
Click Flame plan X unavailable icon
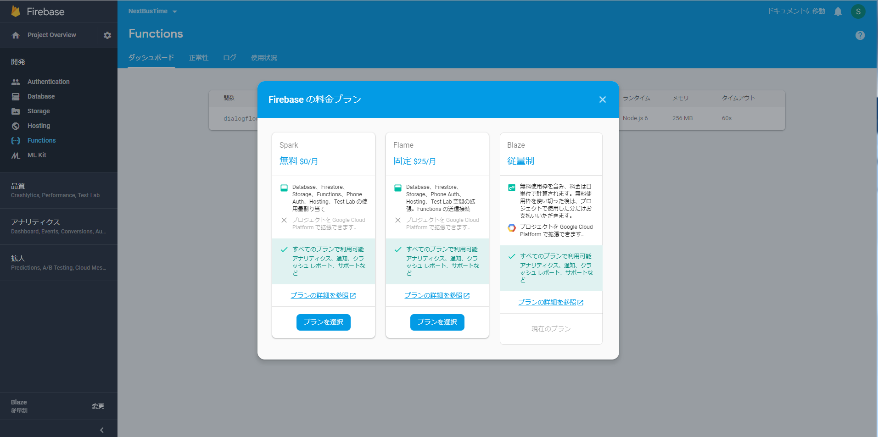(x=398, y=220)
